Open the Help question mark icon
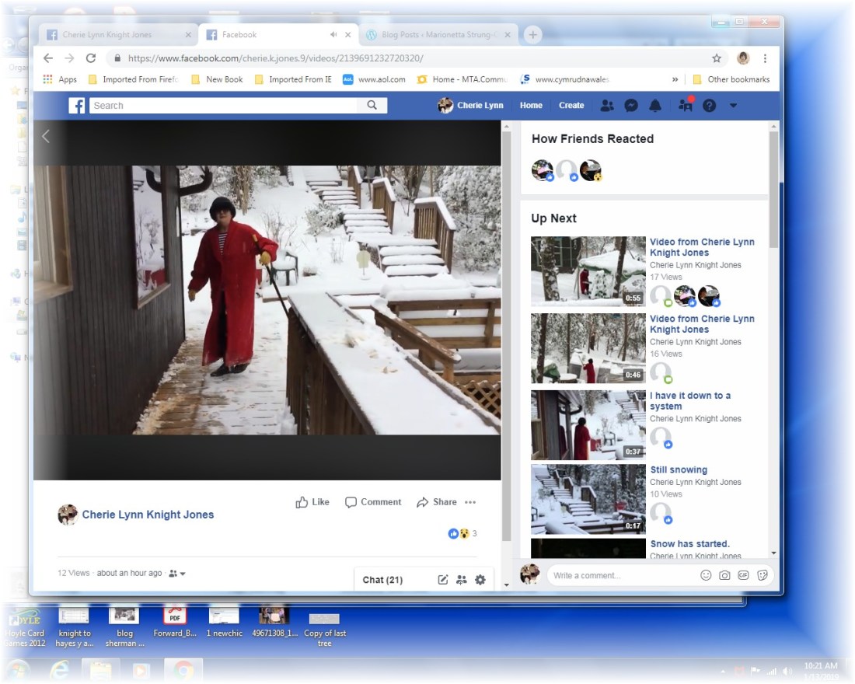This screenshot has width=855, height=684. (709, 106)
